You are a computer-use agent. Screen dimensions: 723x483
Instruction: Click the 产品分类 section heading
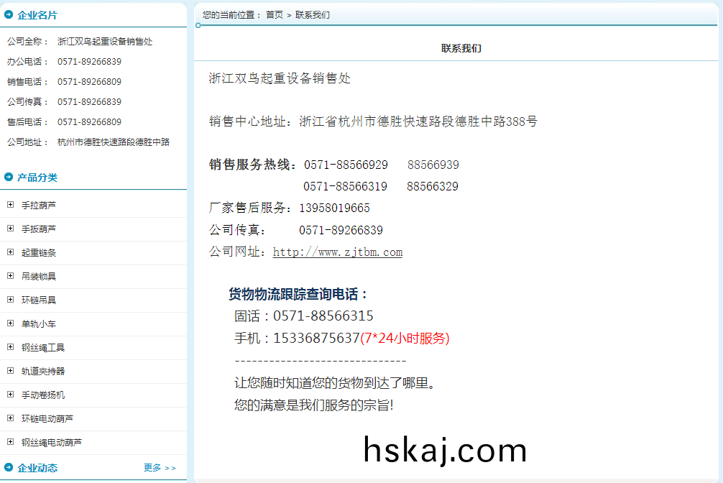37,178
